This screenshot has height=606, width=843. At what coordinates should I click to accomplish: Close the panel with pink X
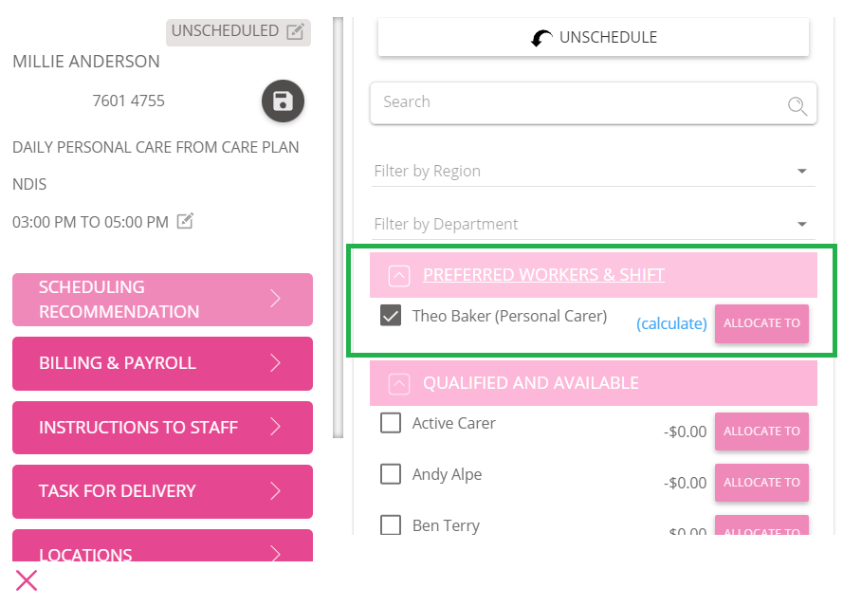27,580
